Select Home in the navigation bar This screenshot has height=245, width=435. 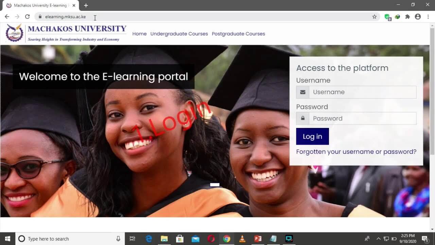click(139, 34)
